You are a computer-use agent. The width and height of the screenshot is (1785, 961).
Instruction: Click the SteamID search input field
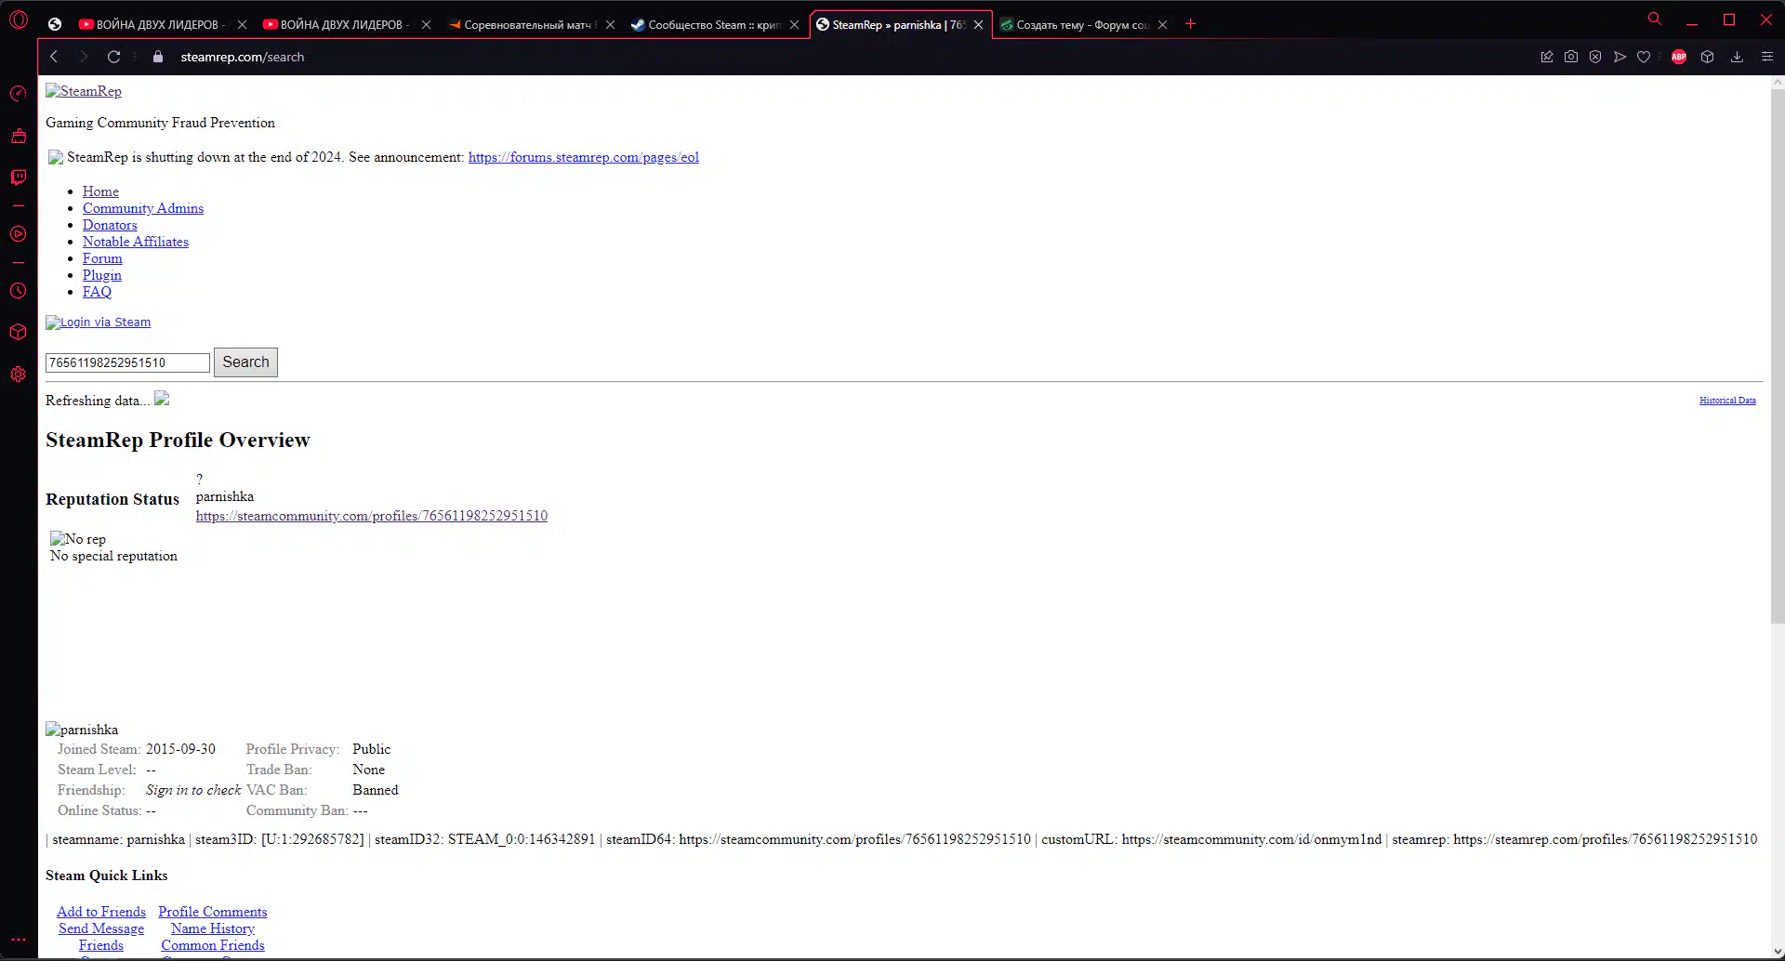click(x=127, y=362)
